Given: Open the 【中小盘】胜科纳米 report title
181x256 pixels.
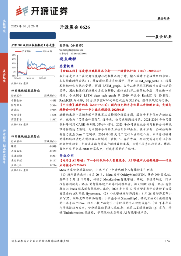Looking at the screenshot, I should tap(115, 107).
